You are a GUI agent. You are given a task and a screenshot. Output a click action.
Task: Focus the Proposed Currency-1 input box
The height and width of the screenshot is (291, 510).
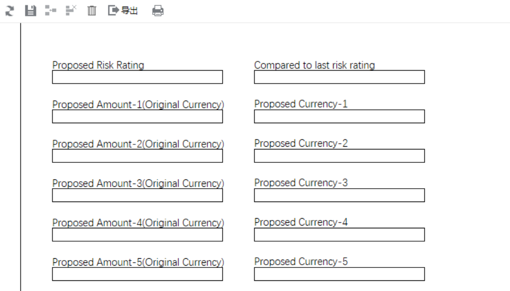pos(339,116)
